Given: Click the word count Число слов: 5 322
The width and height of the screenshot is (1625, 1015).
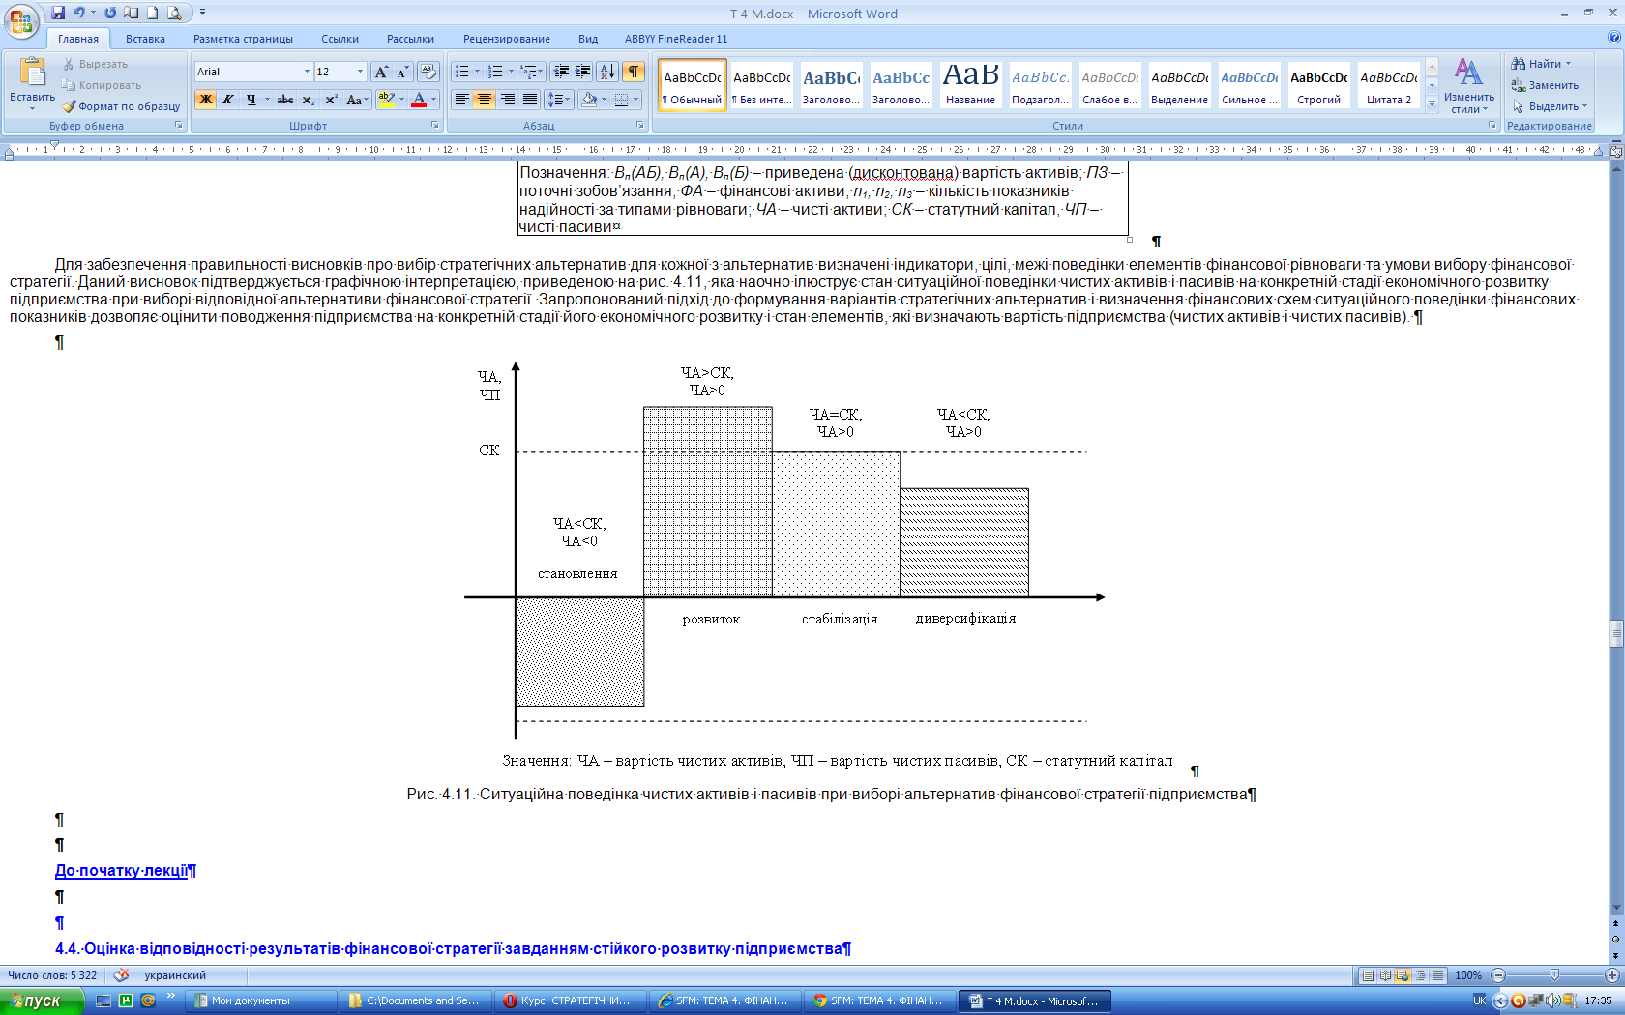Looking at the screenshot, I should [x=52, y=975].
